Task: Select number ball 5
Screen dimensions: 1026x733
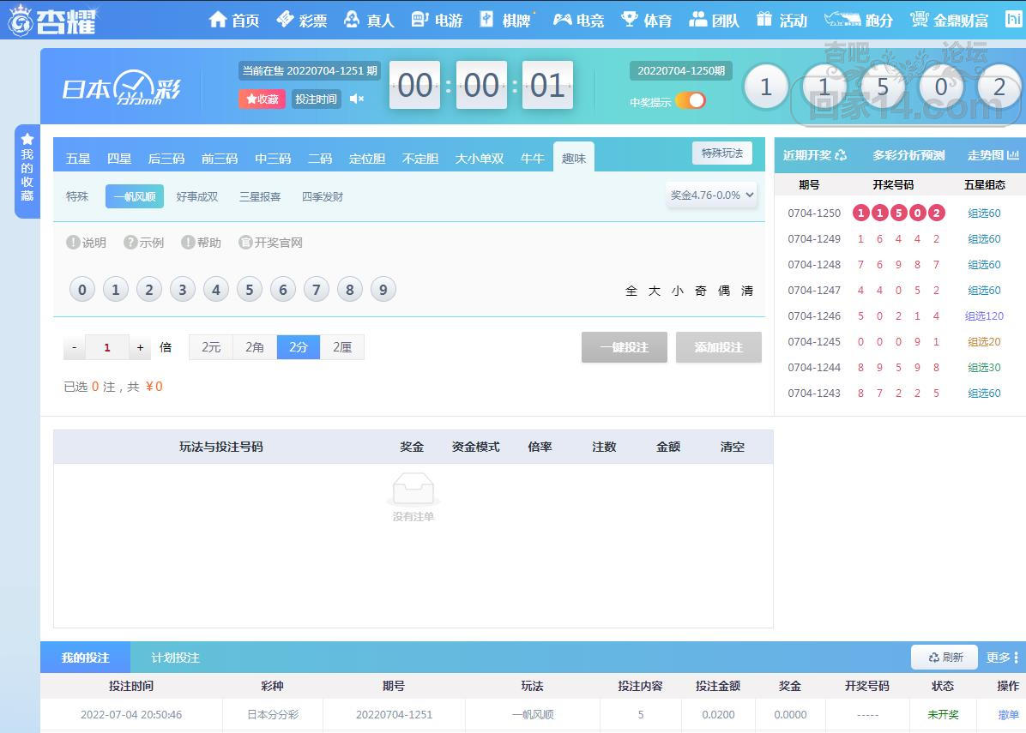Action: pyautogui.click(x=249, y=290)
